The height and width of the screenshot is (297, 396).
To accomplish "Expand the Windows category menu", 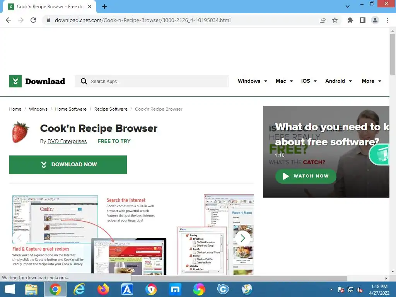I will [x=252, y=81].
